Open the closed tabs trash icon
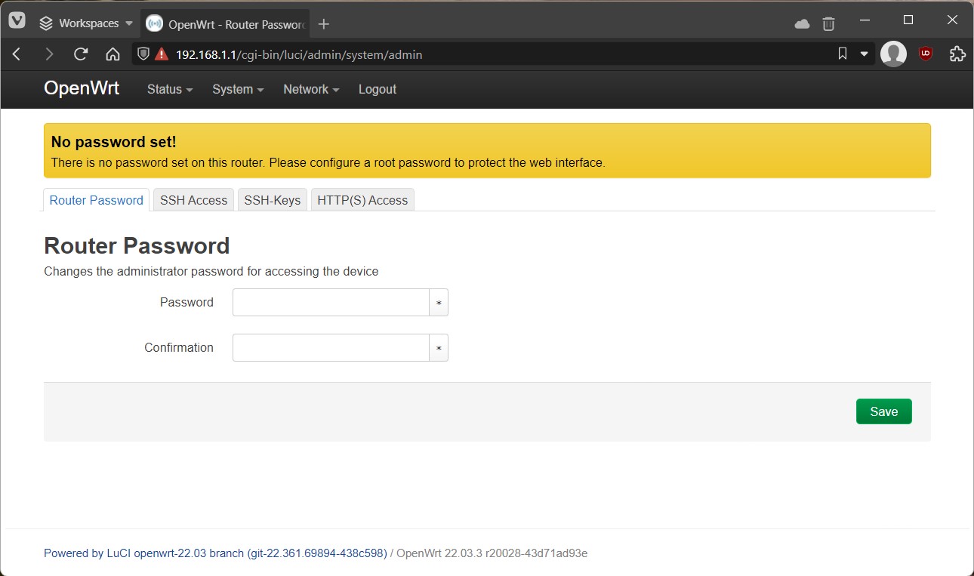This screenshot has height=576, width=974. (828, 24)
